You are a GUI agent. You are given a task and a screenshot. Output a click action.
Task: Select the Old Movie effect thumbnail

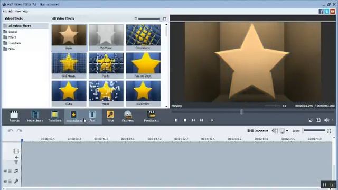tap(106, 37)
